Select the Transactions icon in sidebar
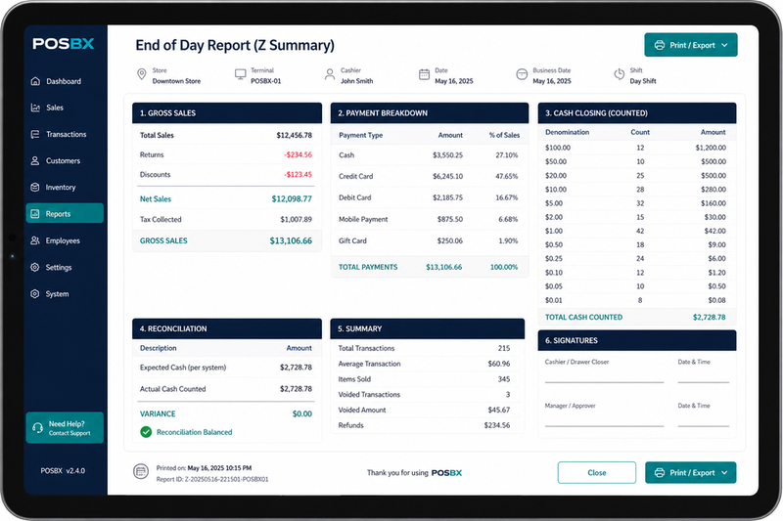The width and height of the screenshot is (783, 521). [35, 134]
